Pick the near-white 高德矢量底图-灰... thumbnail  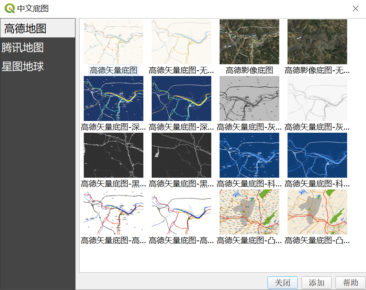tap(317, 98)
